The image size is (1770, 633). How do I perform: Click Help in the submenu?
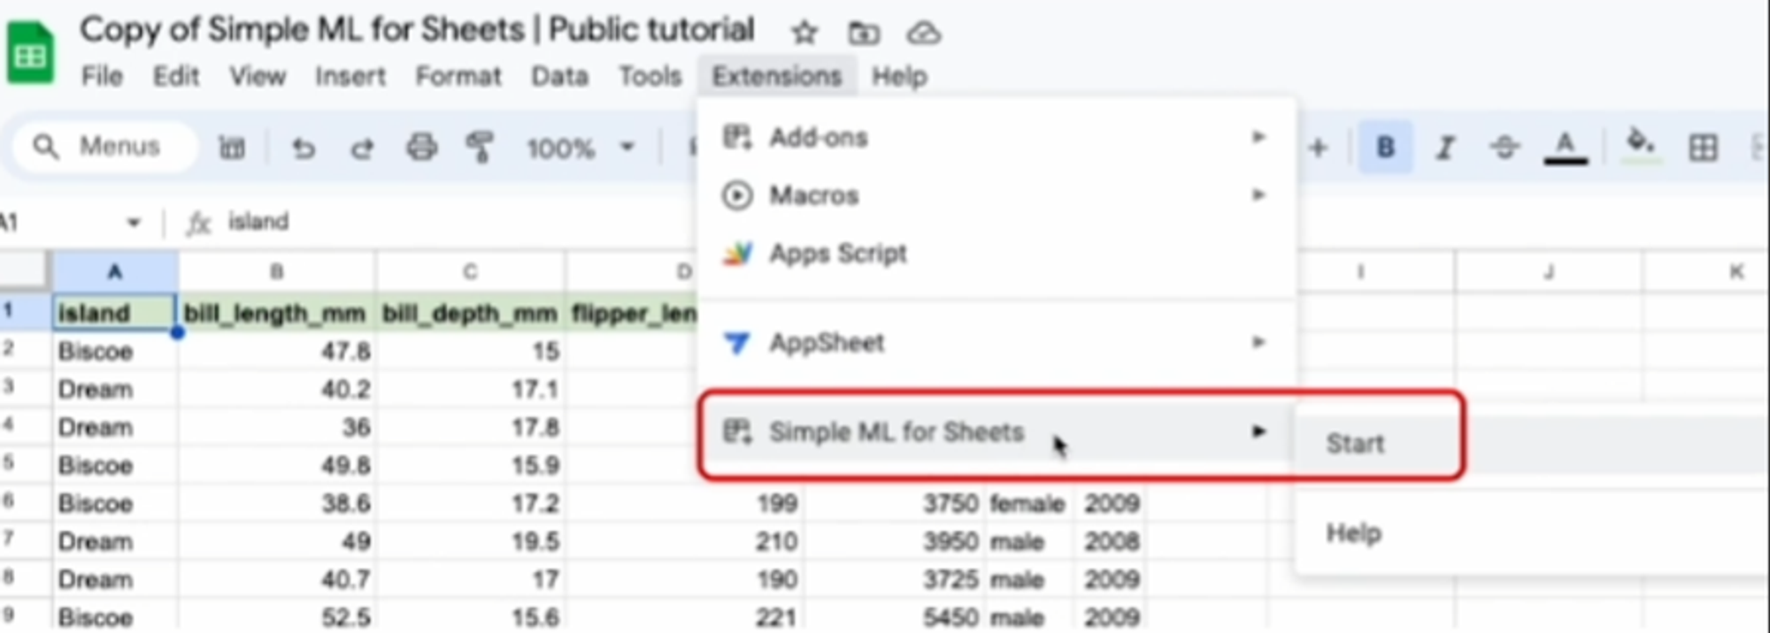click(x=1353, y=533)
